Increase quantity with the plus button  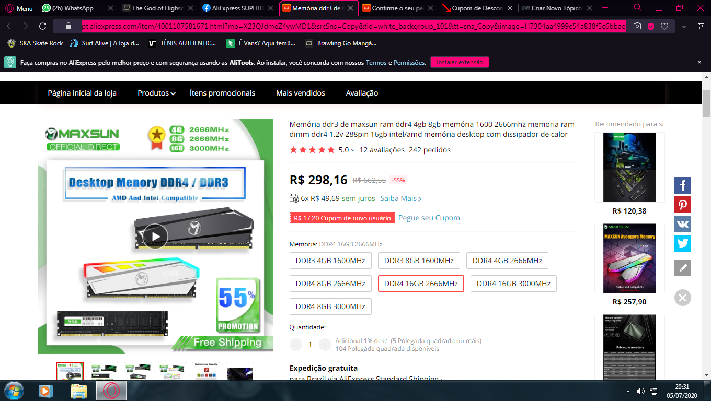click(x=325, y=345)
